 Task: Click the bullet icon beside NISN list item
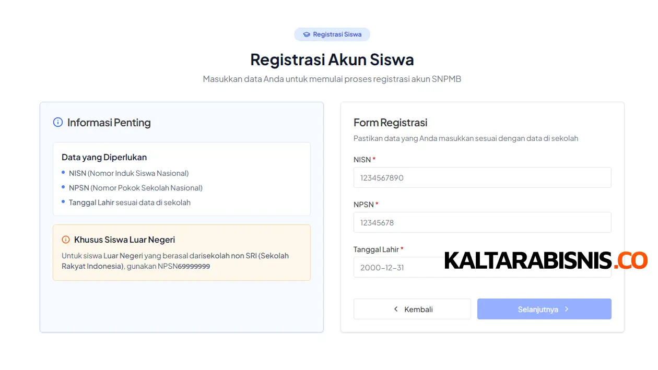pyautogui.click(x=65, y=173)
